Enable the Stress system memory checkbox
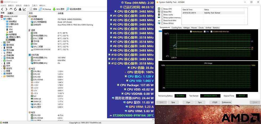Image resolution: width=261 pixels, height=124 pixels. click(162, 18)
